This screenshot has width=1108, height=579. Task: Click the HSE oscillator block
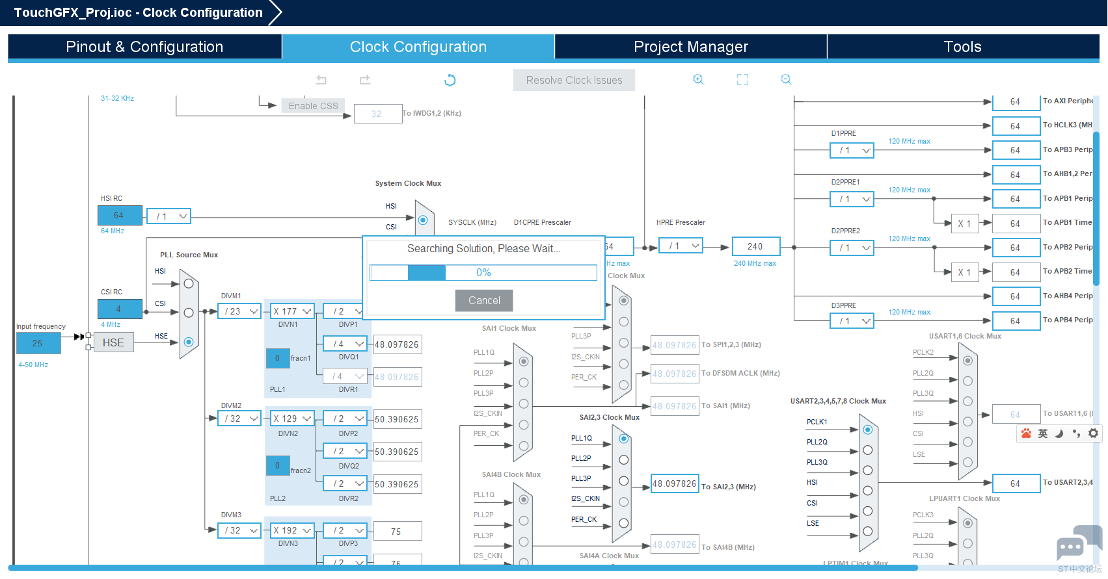113,342
